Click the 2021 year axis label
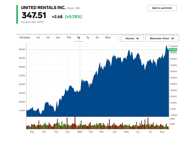Viewport: 192px width, 144px height. pos(80,132)
